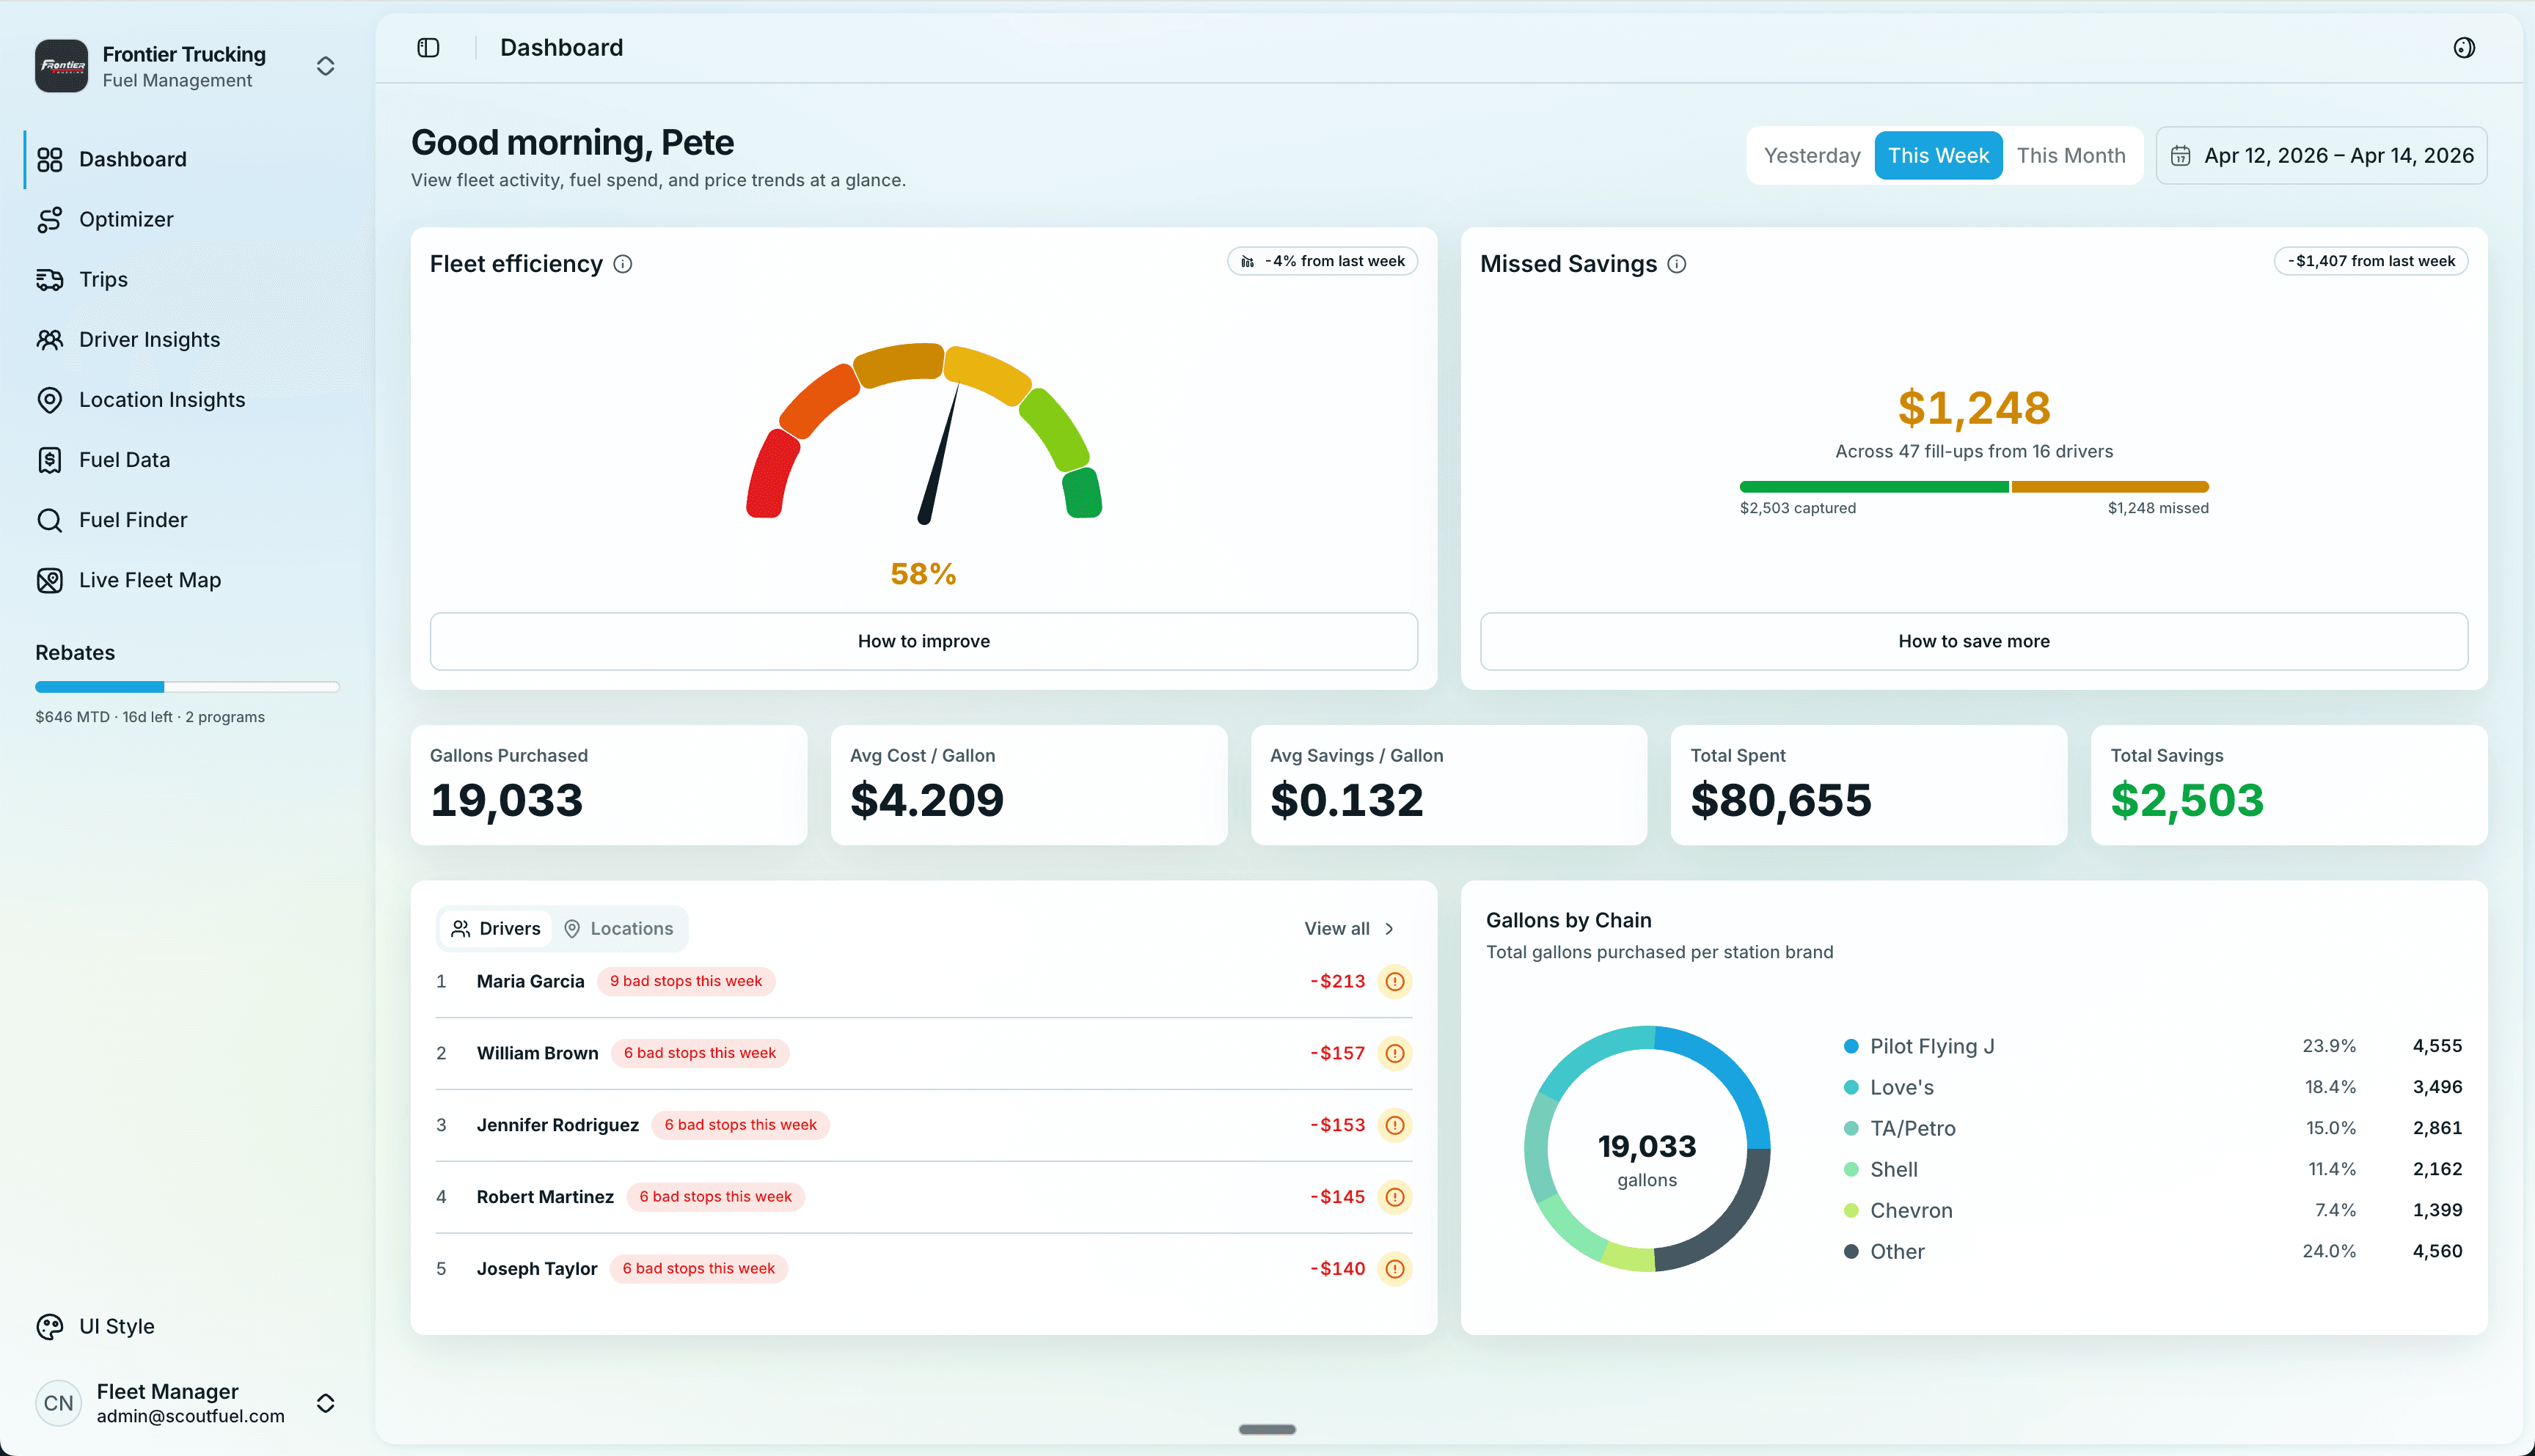Image resolution: width=2535 pixels, height=1456 pixels.
Task: Open the Fleet Manager account menu
Action: (x=325, y=1403)
